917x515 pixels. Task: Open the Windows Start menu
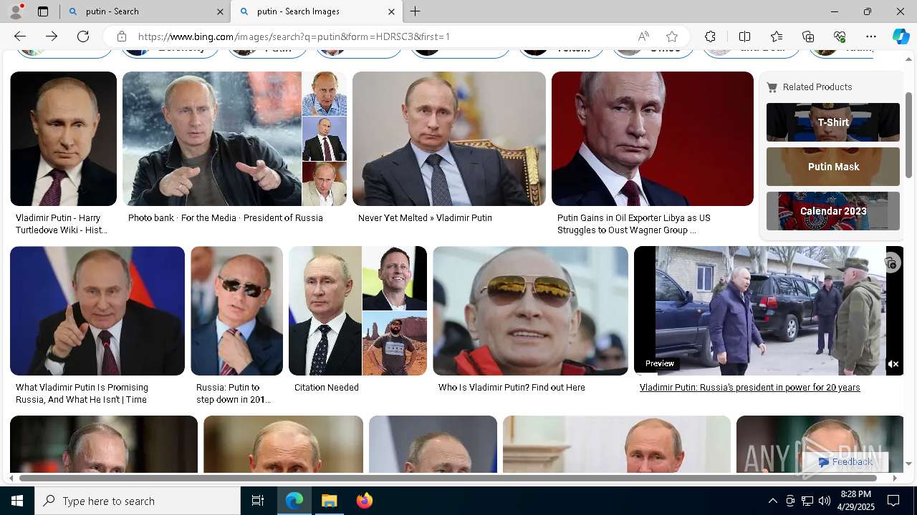(x=17, y=501)
